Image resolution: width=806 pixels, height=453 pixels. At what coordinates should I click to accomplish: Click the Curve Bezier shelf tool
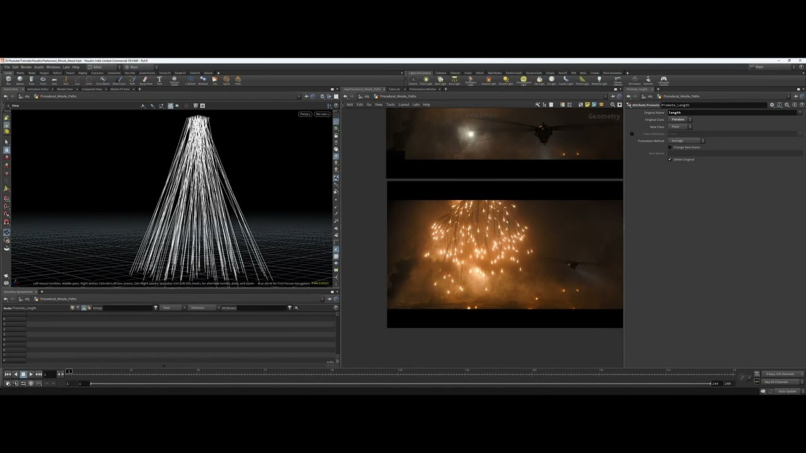click(x=103, y=80)
